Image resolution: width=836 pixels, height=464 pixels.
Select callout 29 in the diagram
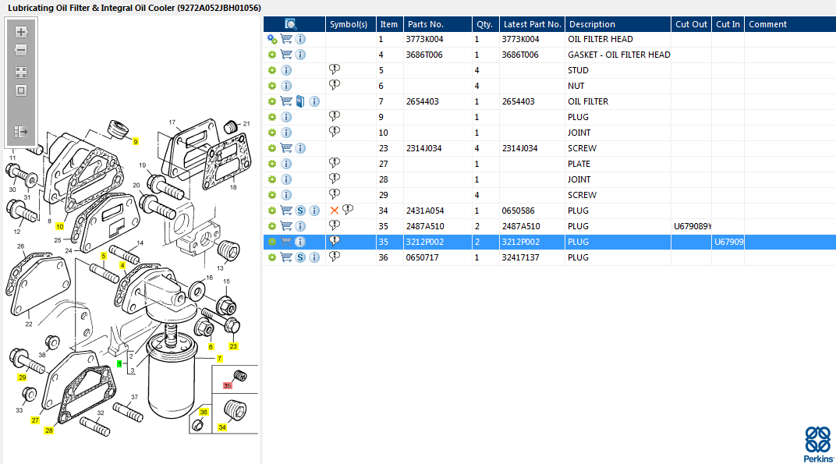tap(22, 377)
